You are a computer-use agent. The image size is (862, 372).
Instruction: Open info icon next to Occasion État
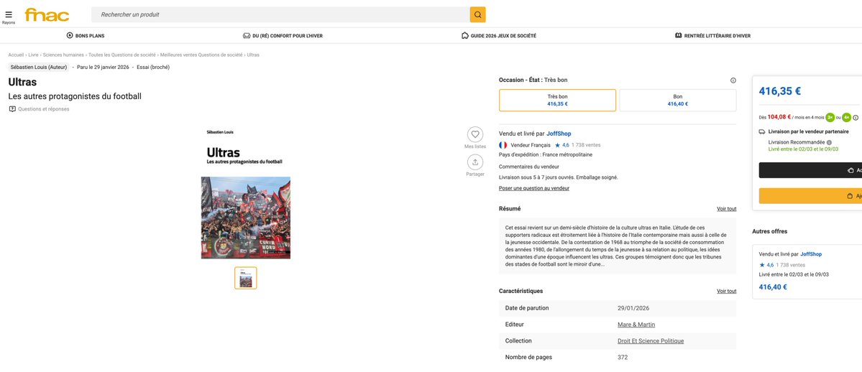point(733,80)
